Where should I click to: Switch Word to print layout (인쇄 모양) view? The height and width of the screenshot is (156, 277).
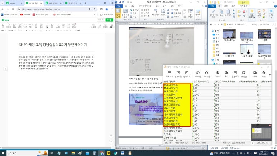(118, 13)
